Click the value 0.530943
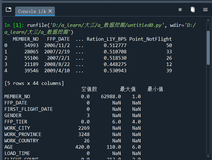This screenshot has height=160, width=212. tap(115, 71)
